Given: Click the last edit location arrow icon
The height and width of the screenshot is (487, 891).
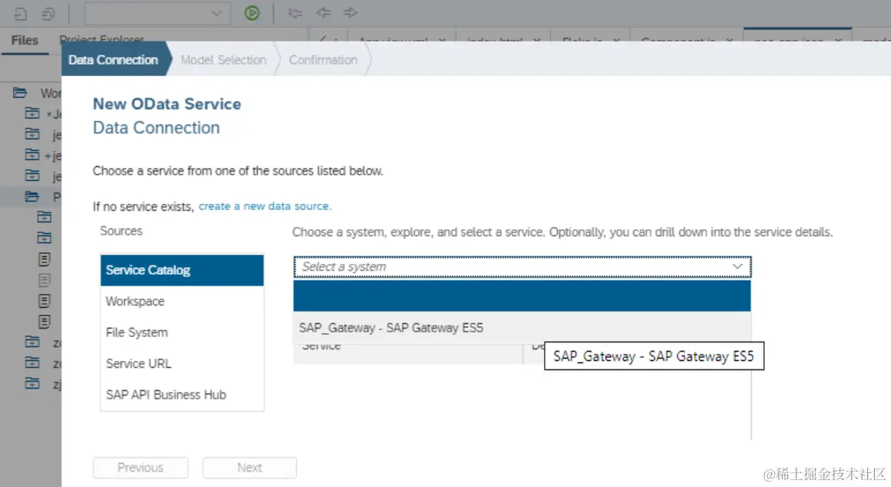Looking at the screenshot, I should [295, 13].
